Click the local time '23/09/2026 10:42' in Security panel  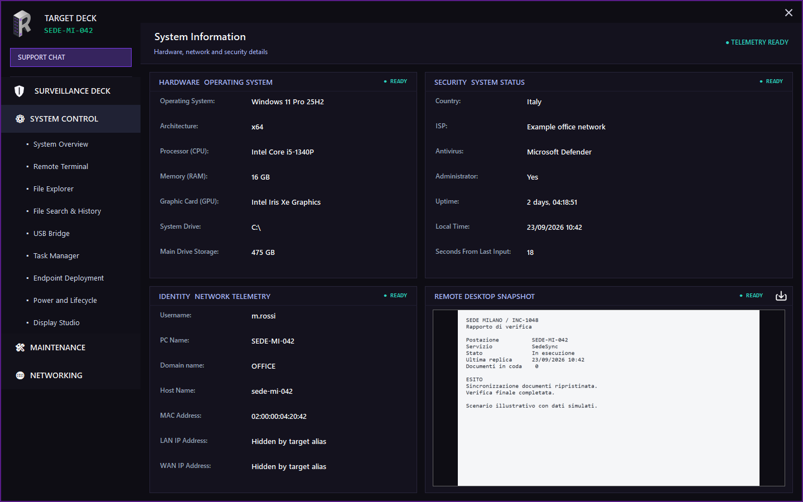(x=554, y=227)
